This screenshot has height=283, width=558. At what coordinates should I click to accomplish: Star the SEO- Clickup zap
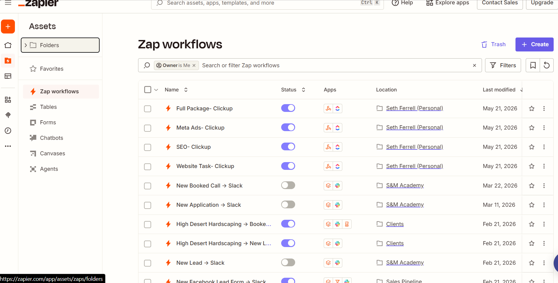[532, 147]
